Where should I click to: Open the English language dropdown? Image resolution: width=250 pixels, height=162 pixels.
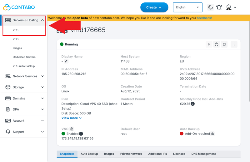pyautogui.click(x=187, y=7)
